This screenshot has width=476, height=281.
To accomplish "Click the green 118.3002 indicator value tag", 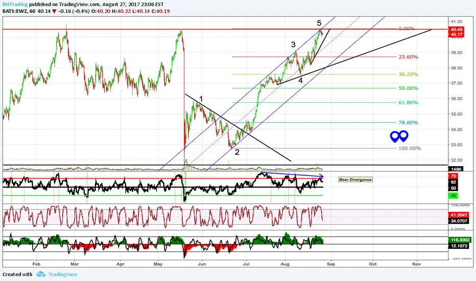I will (460, 240).
